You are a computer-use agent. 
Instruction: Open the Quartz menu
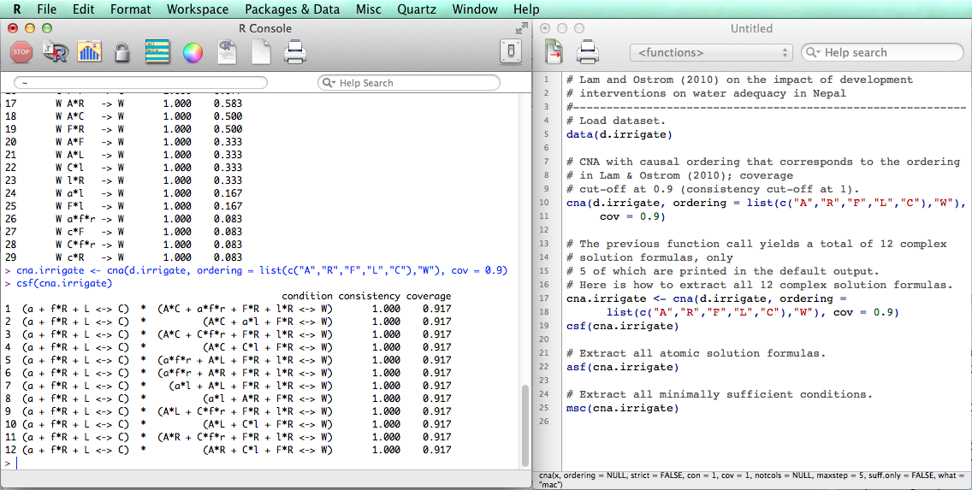click(418, 9)
